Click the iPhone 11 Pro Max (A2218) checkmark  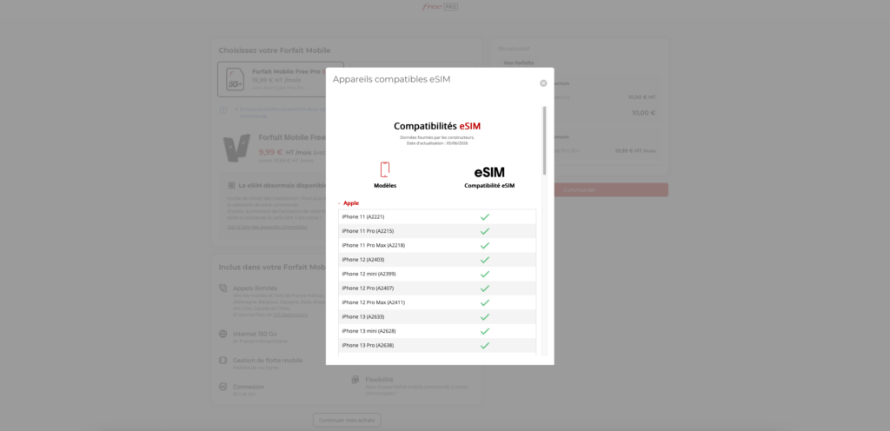(485, 246)
